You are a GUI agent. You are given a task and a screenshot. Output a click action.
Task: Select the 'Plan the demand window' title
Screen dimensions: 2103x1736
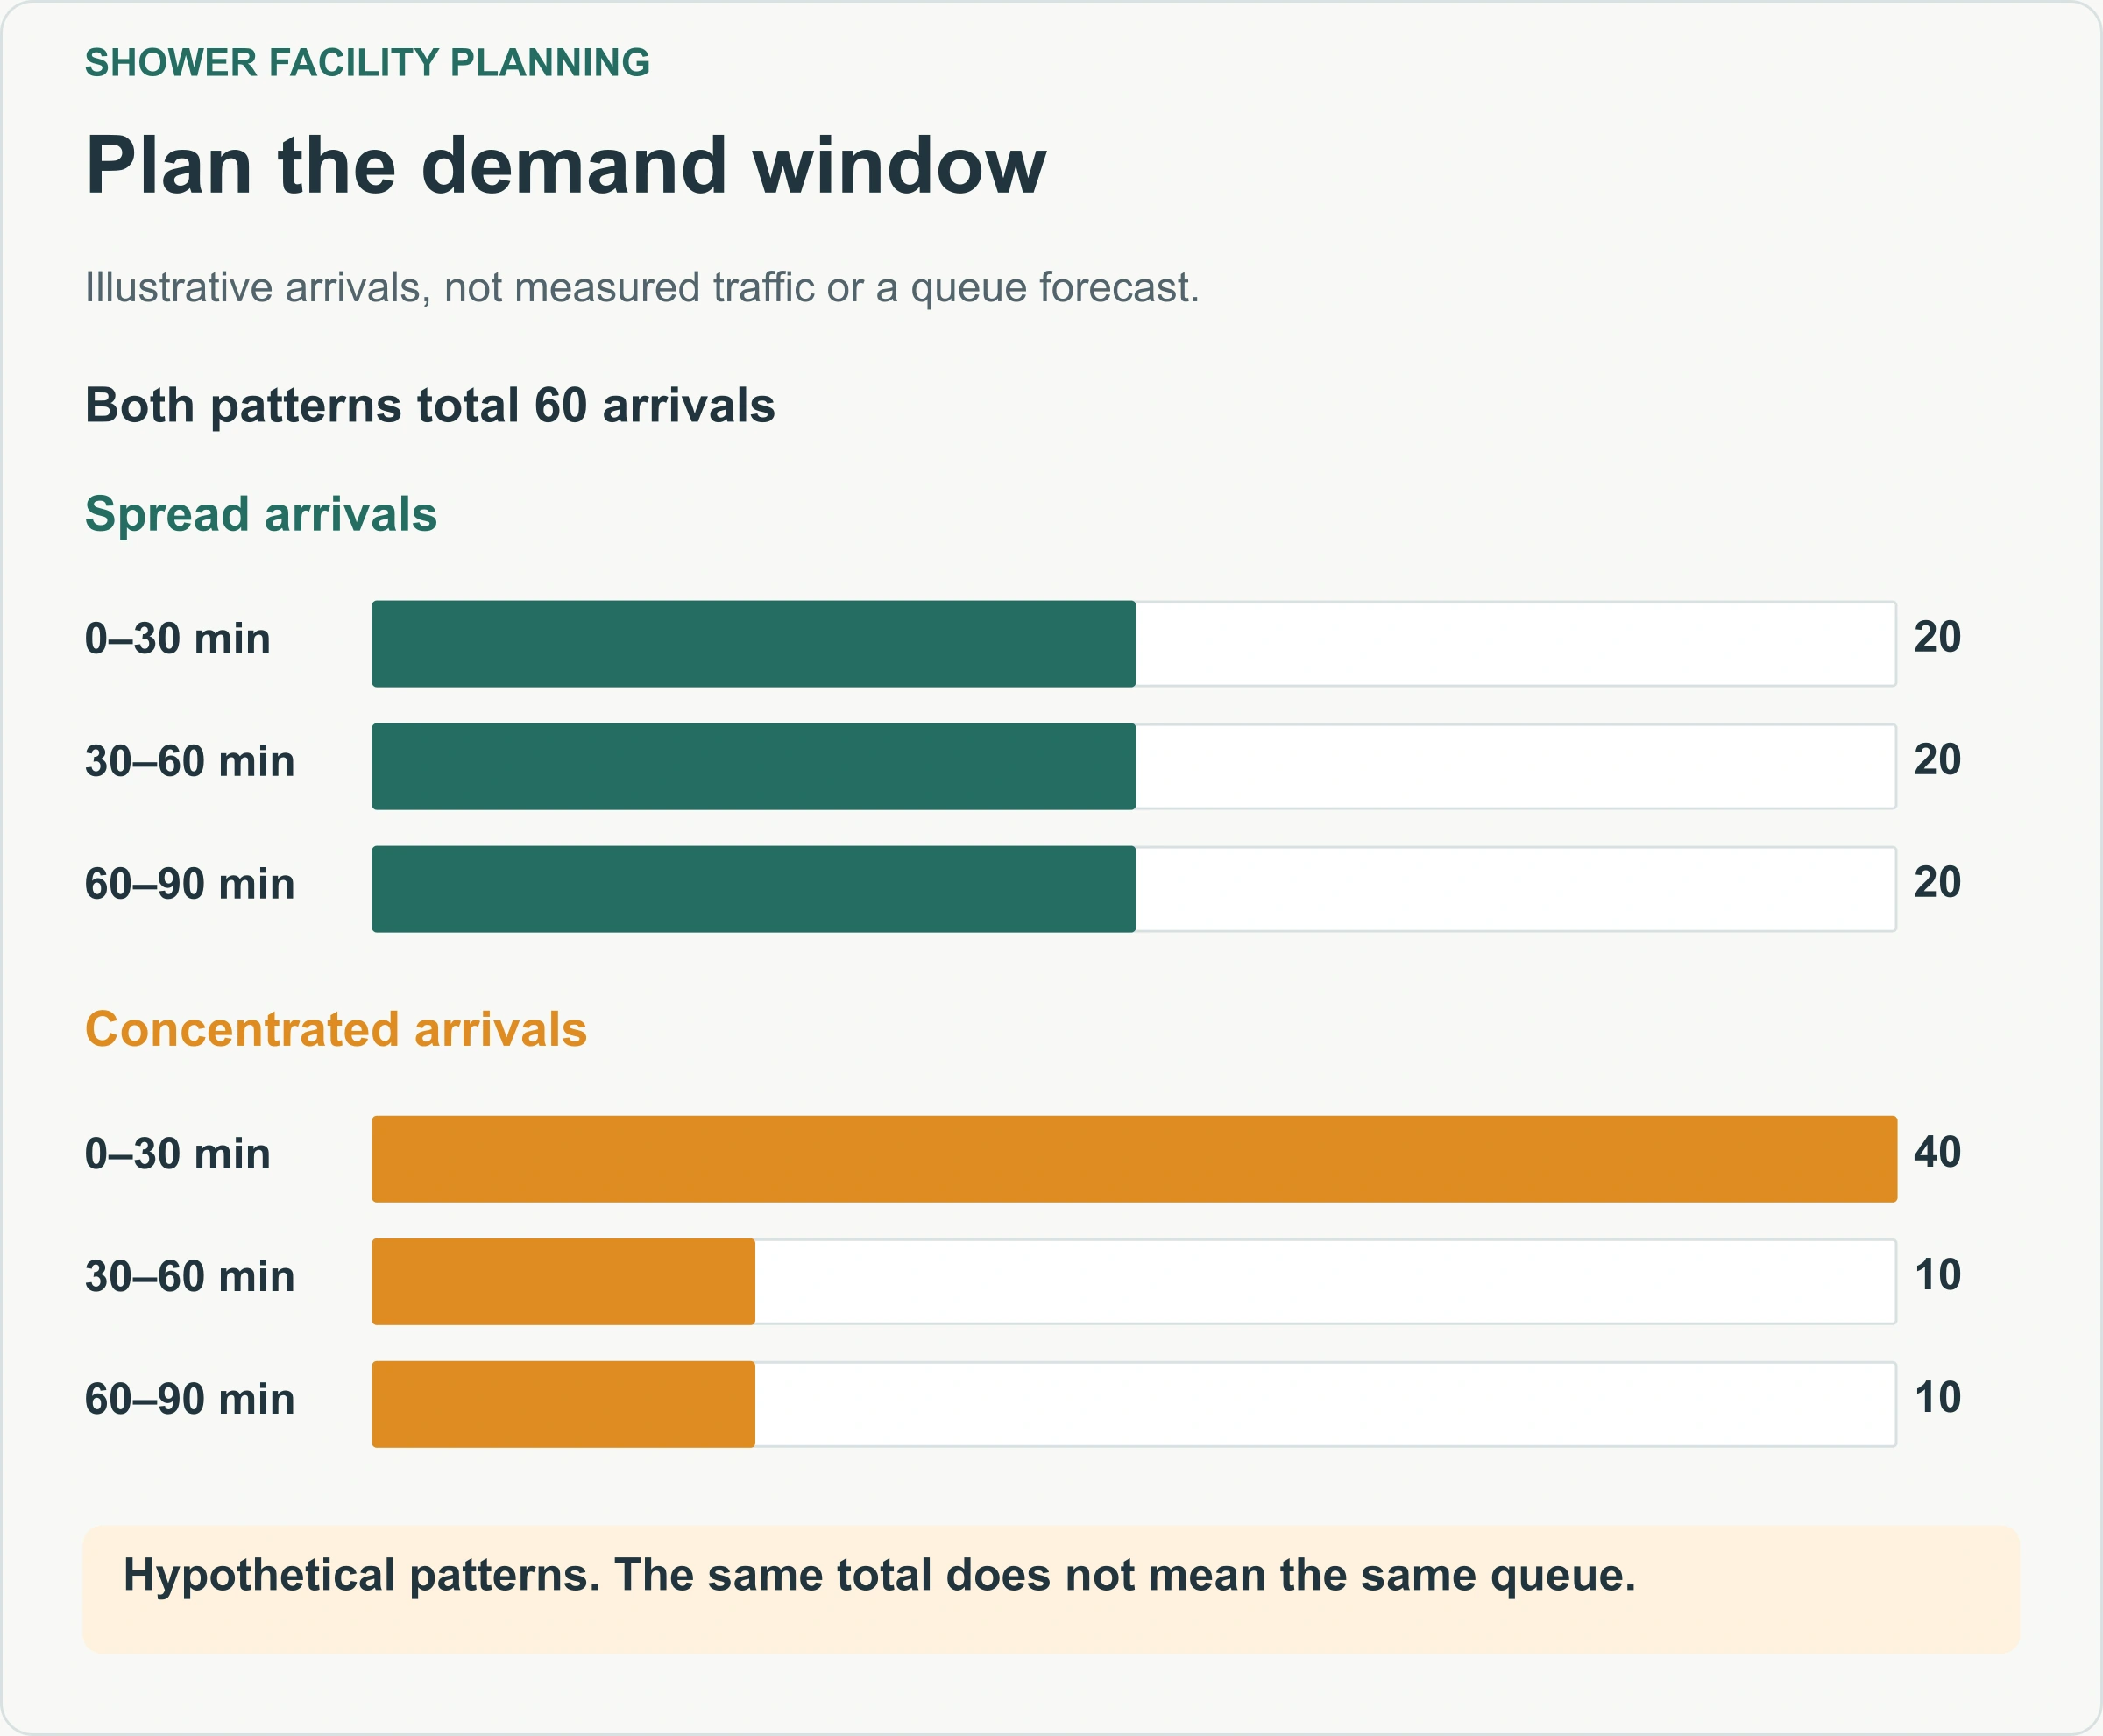pyautogui.click(x=566, y=165)
